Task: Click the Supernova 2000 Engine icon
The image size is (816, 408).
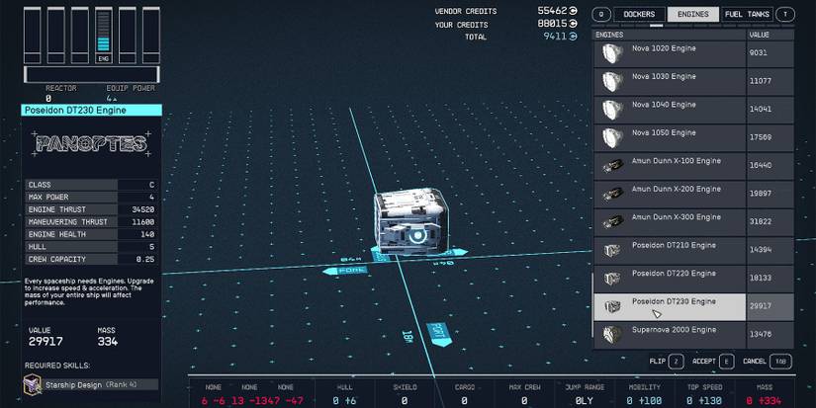Action: 611,334
